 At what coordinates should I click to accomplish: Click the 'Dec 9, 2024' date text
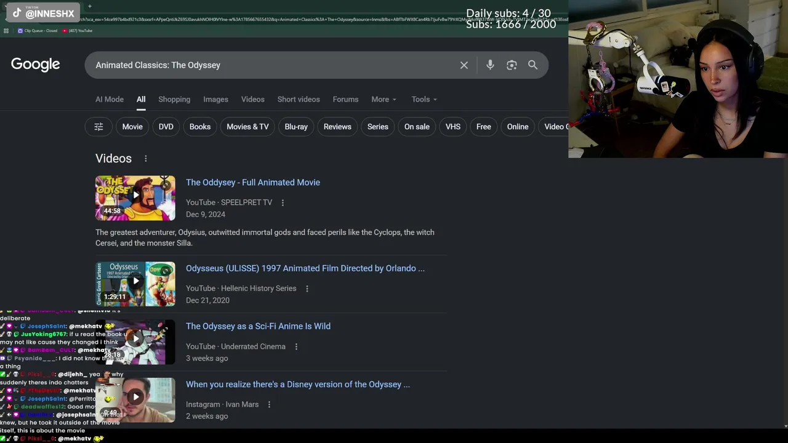pos(206,214)
